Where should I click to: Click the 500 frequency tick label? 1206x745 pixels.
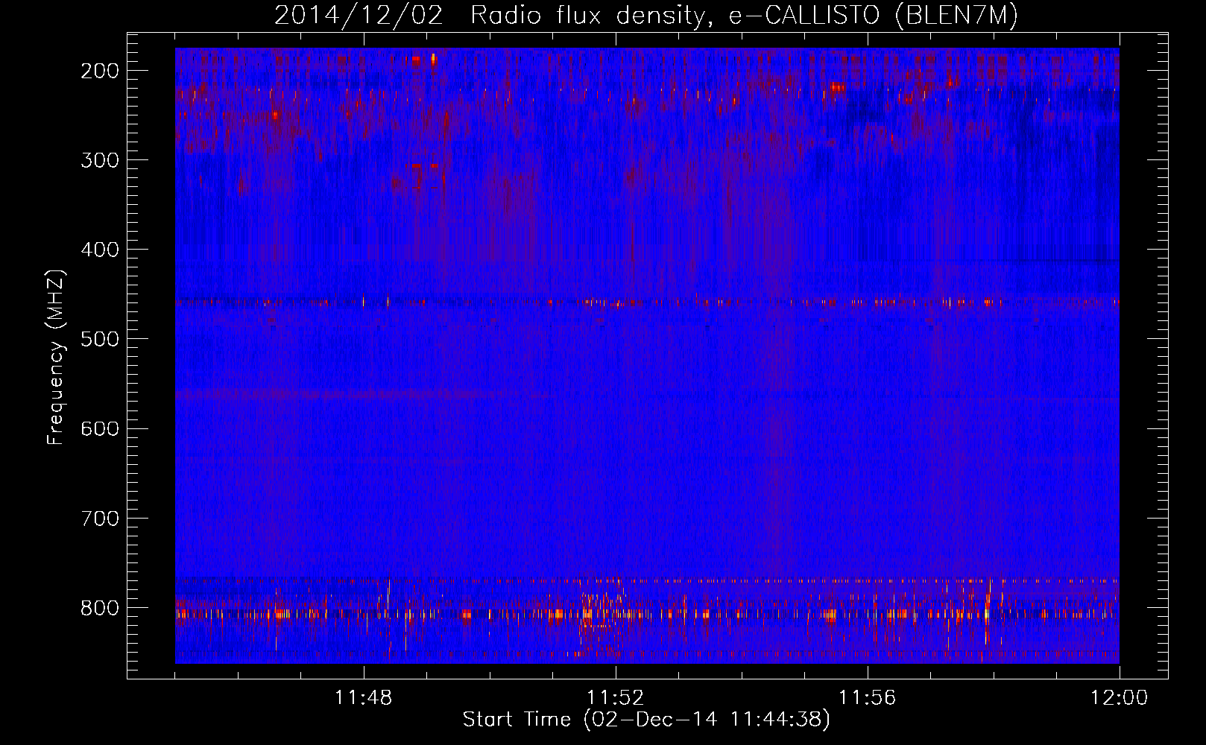coord(100,339)
